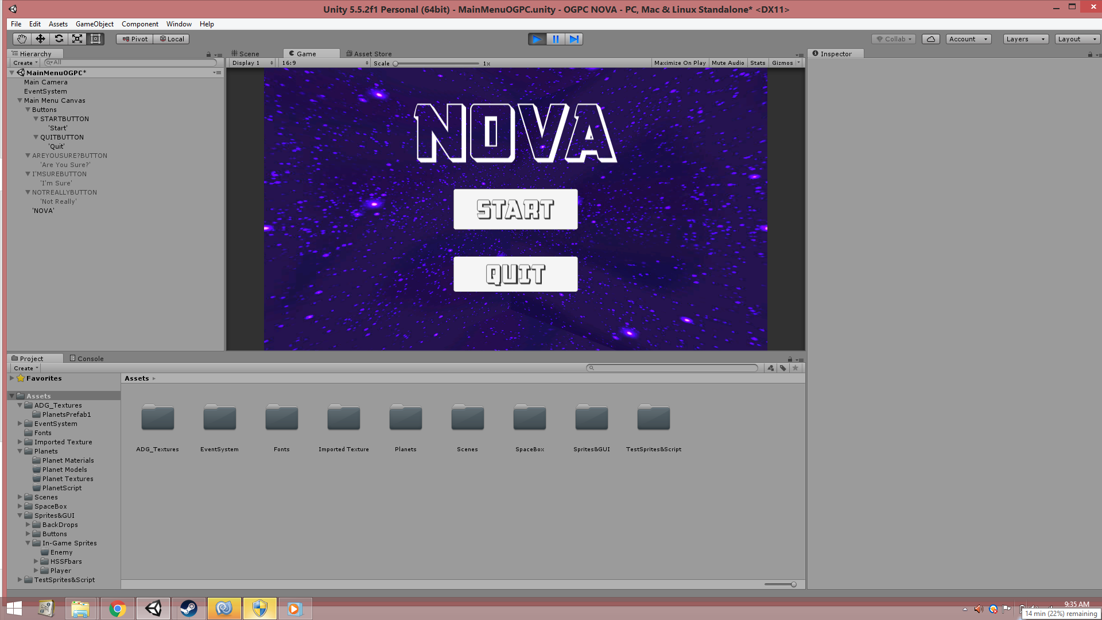Select the Move tool
Image resolution: width=1102 pixels, height=620 pixels.
coord(40,39)
